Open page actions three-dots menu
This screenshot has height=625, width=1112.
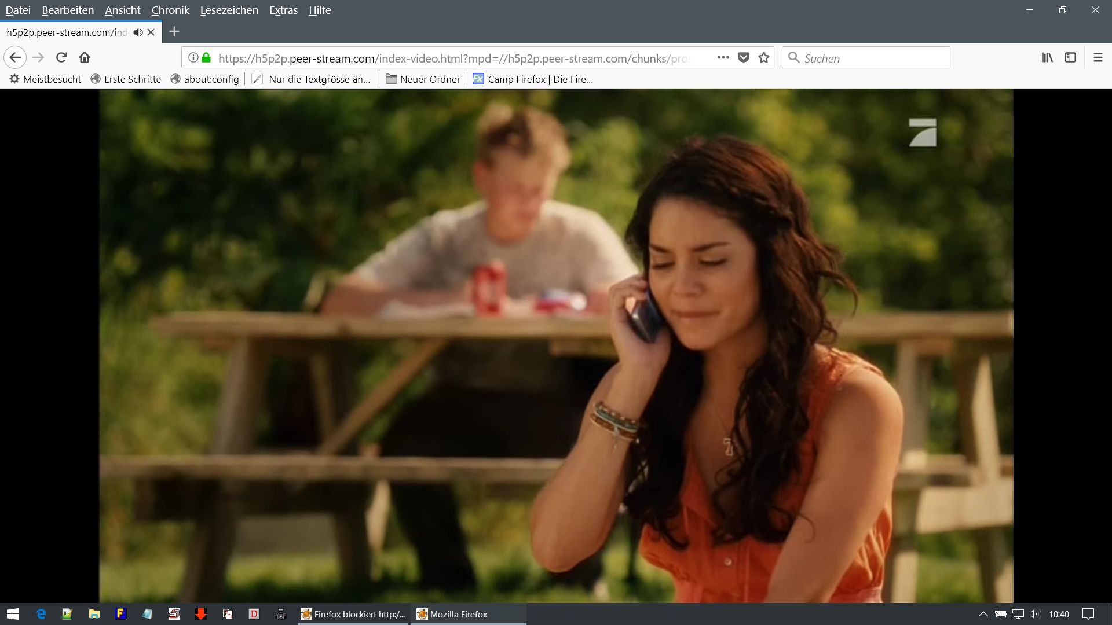click(x=723, y=57)
